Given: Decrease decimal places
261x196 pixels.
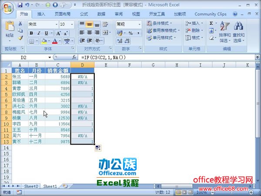Looking at the screenshot, I should [x=127, y=41].
